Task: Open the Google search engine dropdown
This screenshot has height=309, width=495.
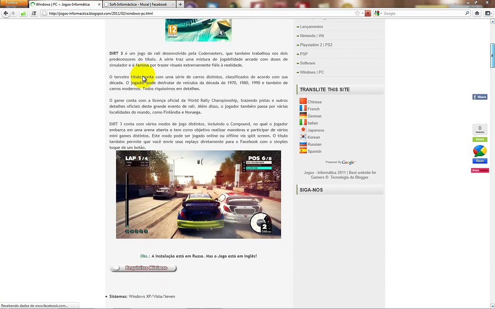Action: [x=378, y=13]
